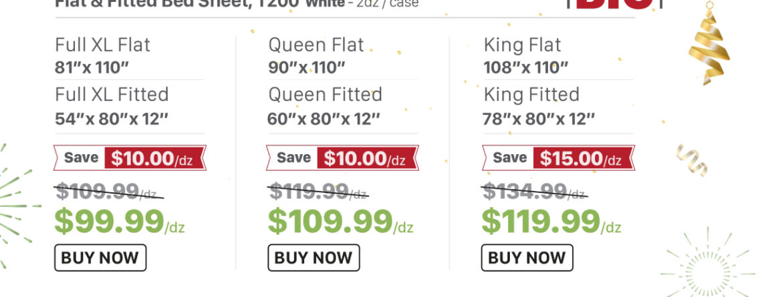The width and height of the screenshot is (762, 297).
Task: Click the silver curled ribbon decoration
Action: 691,160
